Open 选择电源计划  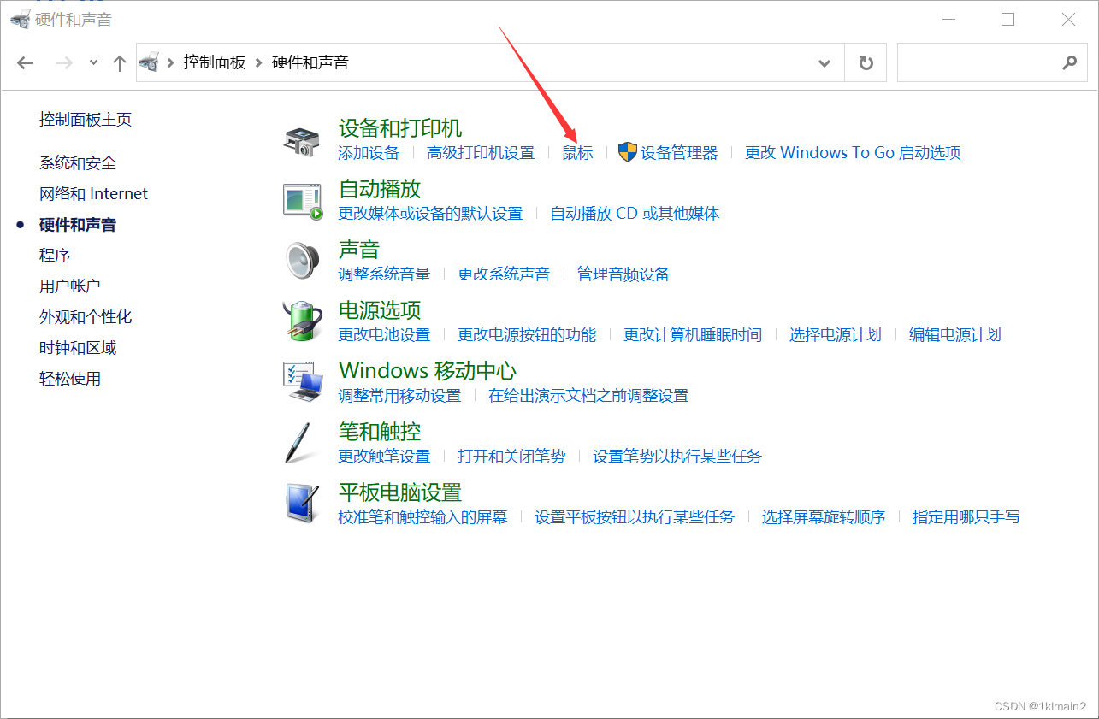click(836, 335)
